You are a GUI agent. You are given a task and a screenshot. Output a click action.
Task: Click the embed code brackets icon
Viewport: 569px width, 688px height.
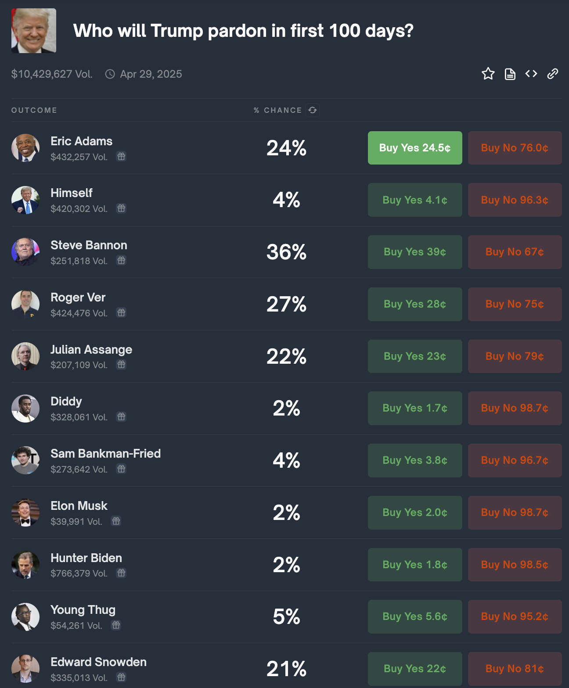pos(531,74)
